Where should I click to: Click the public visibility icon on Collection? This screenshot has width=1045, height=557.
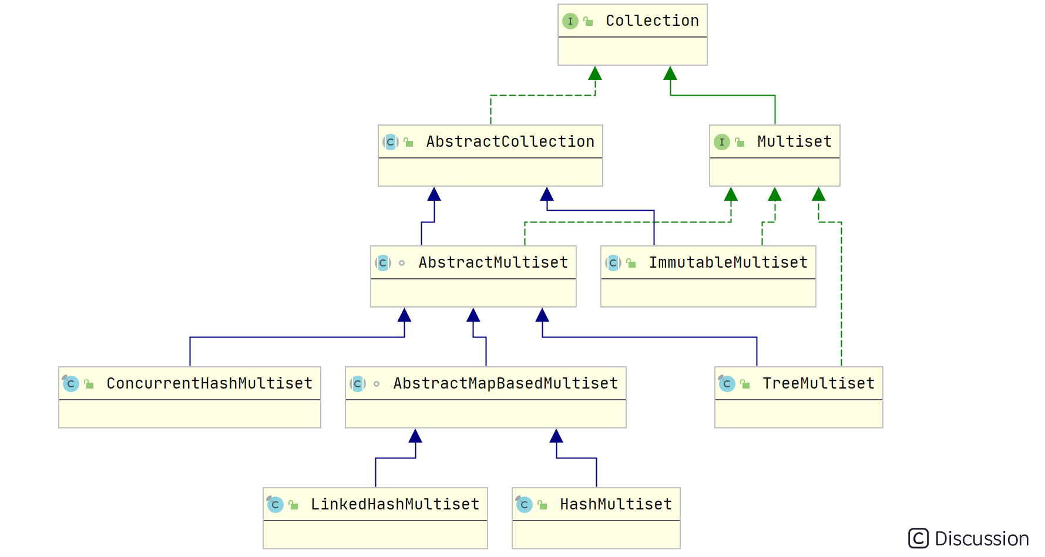[588, 21]
